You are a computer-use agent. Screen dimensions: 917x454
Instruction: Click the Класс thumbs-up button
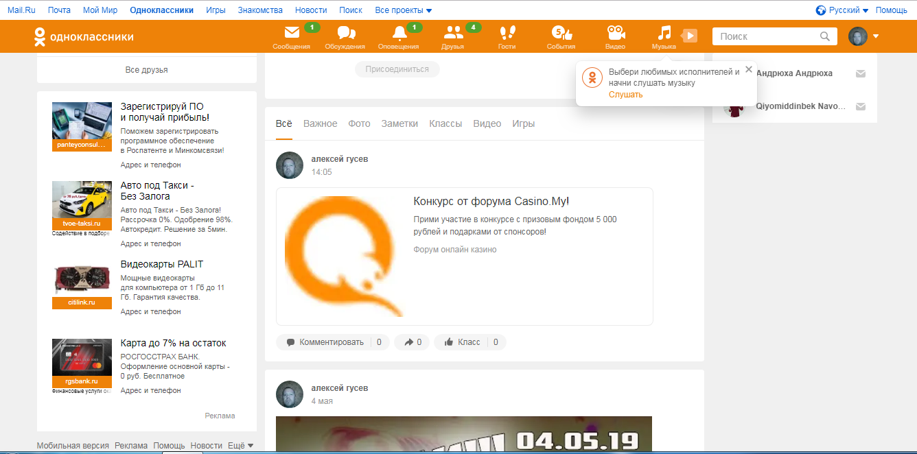tap(470, 342)
